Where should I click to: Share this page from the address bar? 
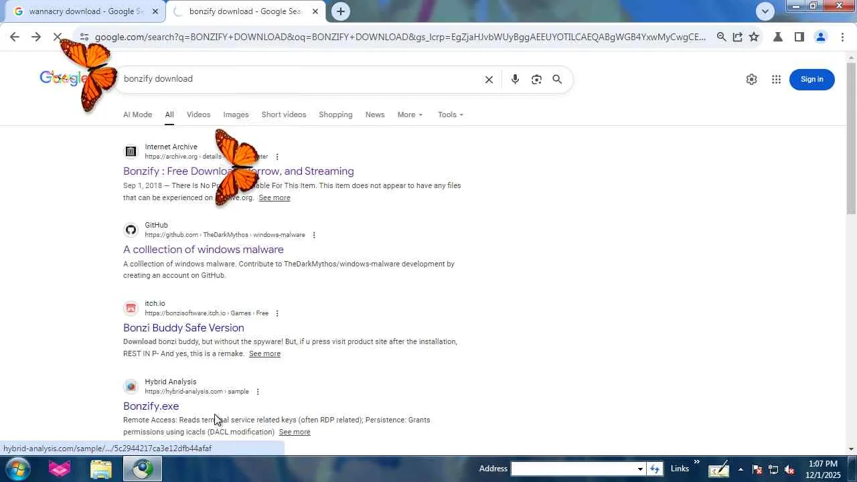[x=737, y=37]
